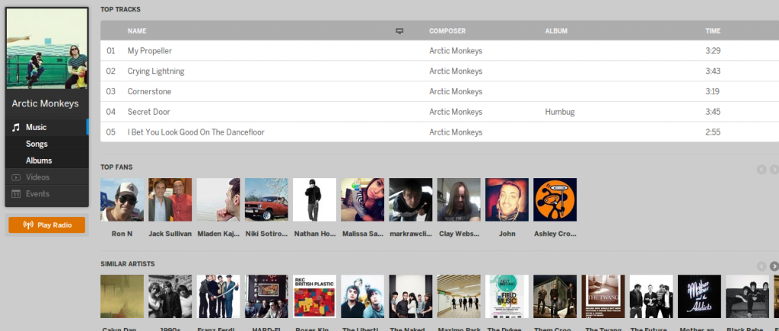Viewport: 779px width, 331px height.
Task: Open the Humbug album link
Action: [x=560, y=112]
